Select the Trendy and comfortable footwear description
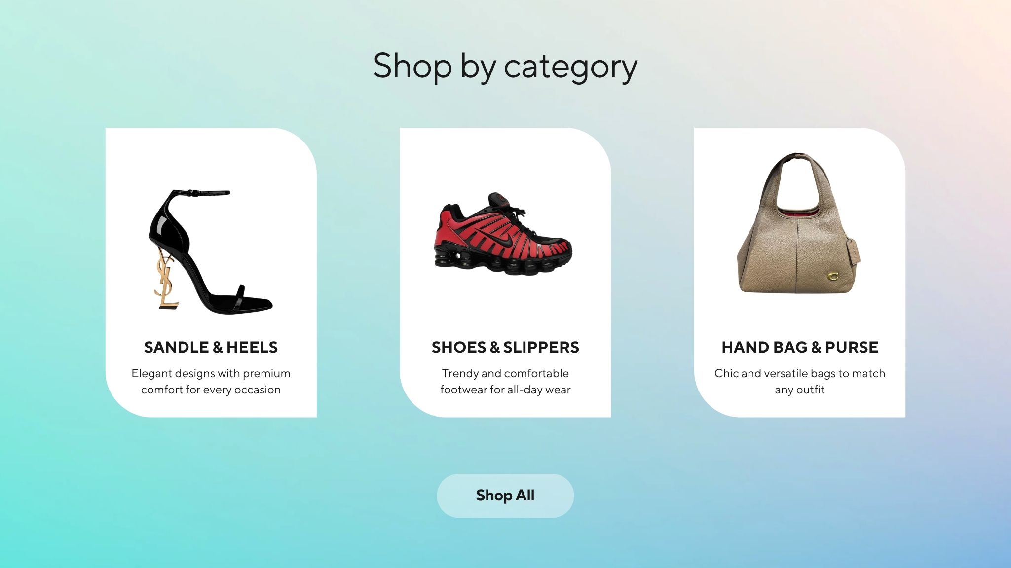 (505, 381)
